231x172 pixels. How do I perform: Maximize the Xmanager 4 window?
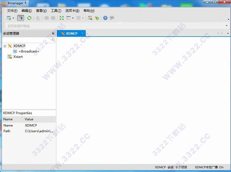tap(214, 2)
